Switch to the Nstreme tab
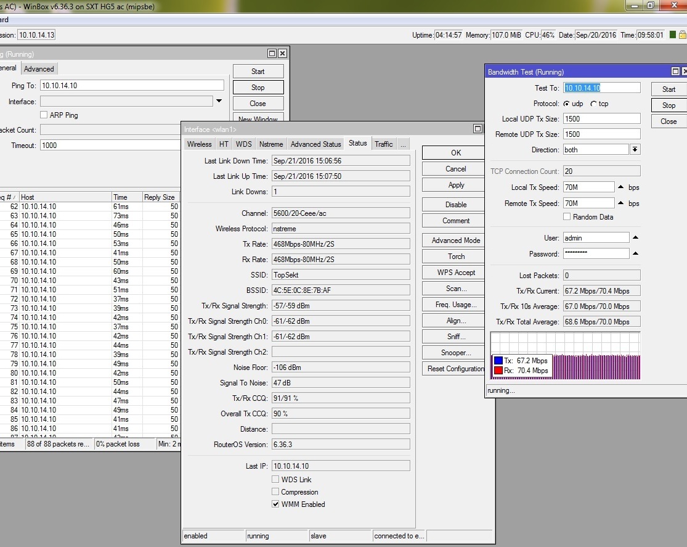Viewport: 687px width, 547px height. 271,144
